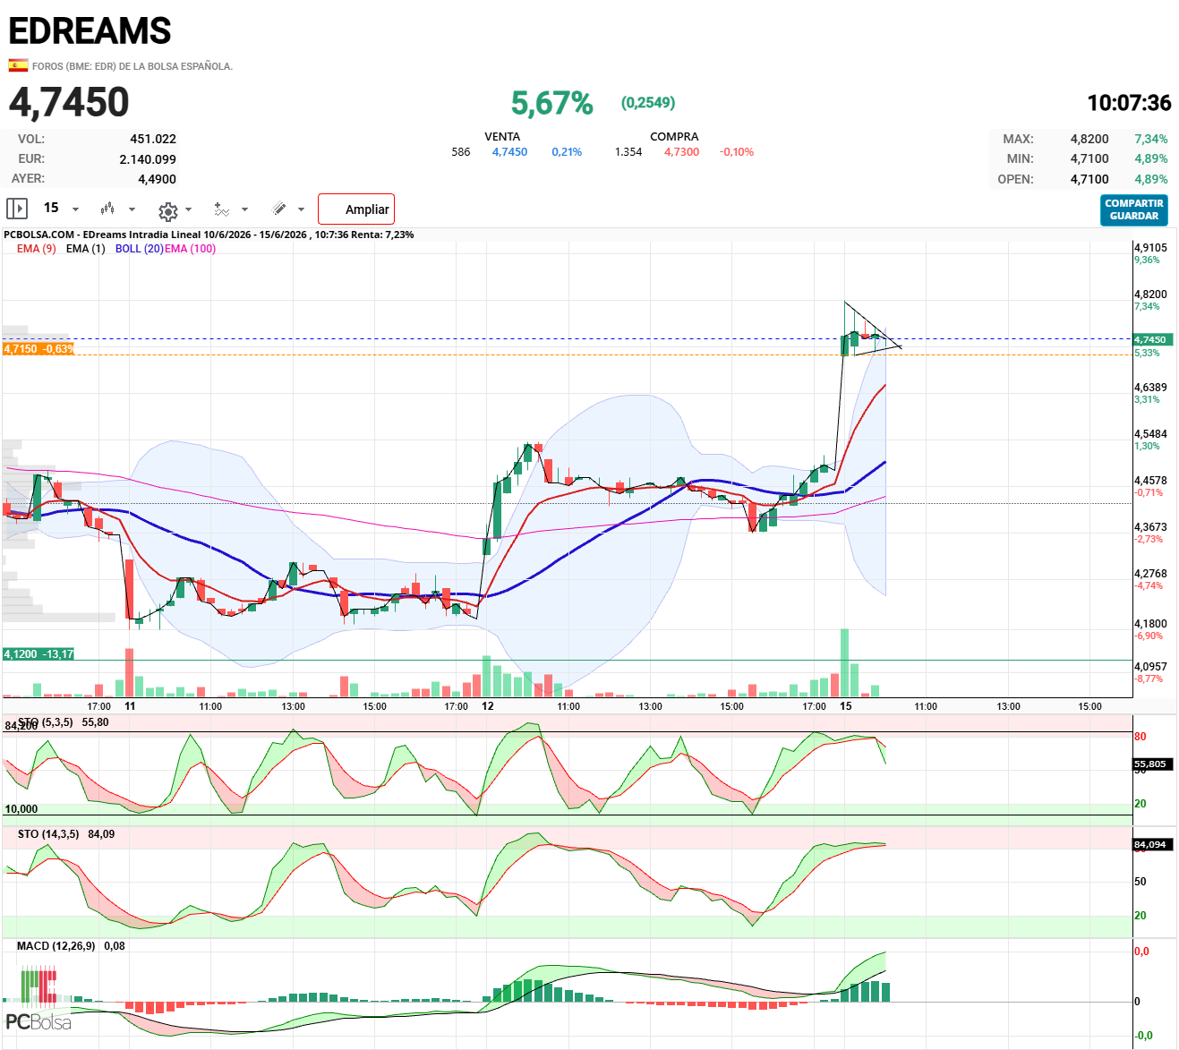Screen dimensions: 1179x1050
Task: Click the STO (5,3,5) indicator label
Action: 46,722
